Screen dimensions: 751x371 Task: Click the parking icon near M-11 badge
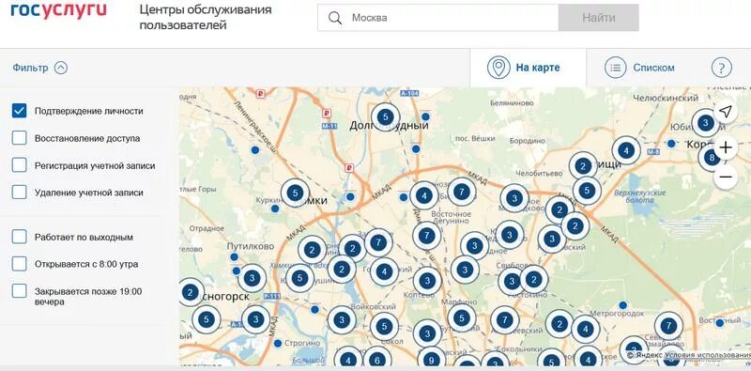[328, 113]
